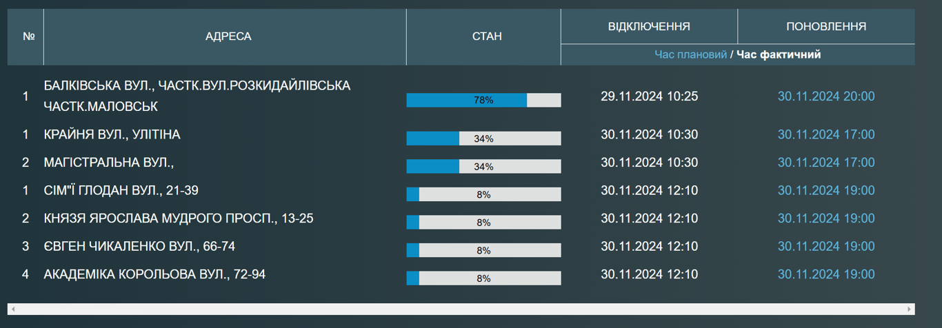Screen dimensions: 942x328
Task: Open the Сім'ї Глодан вул., 21-39 entry
Action: 121,190
